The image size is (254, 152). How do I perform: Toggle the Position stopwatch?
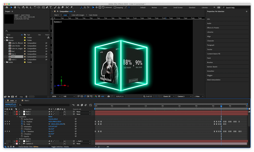[22, 122]
